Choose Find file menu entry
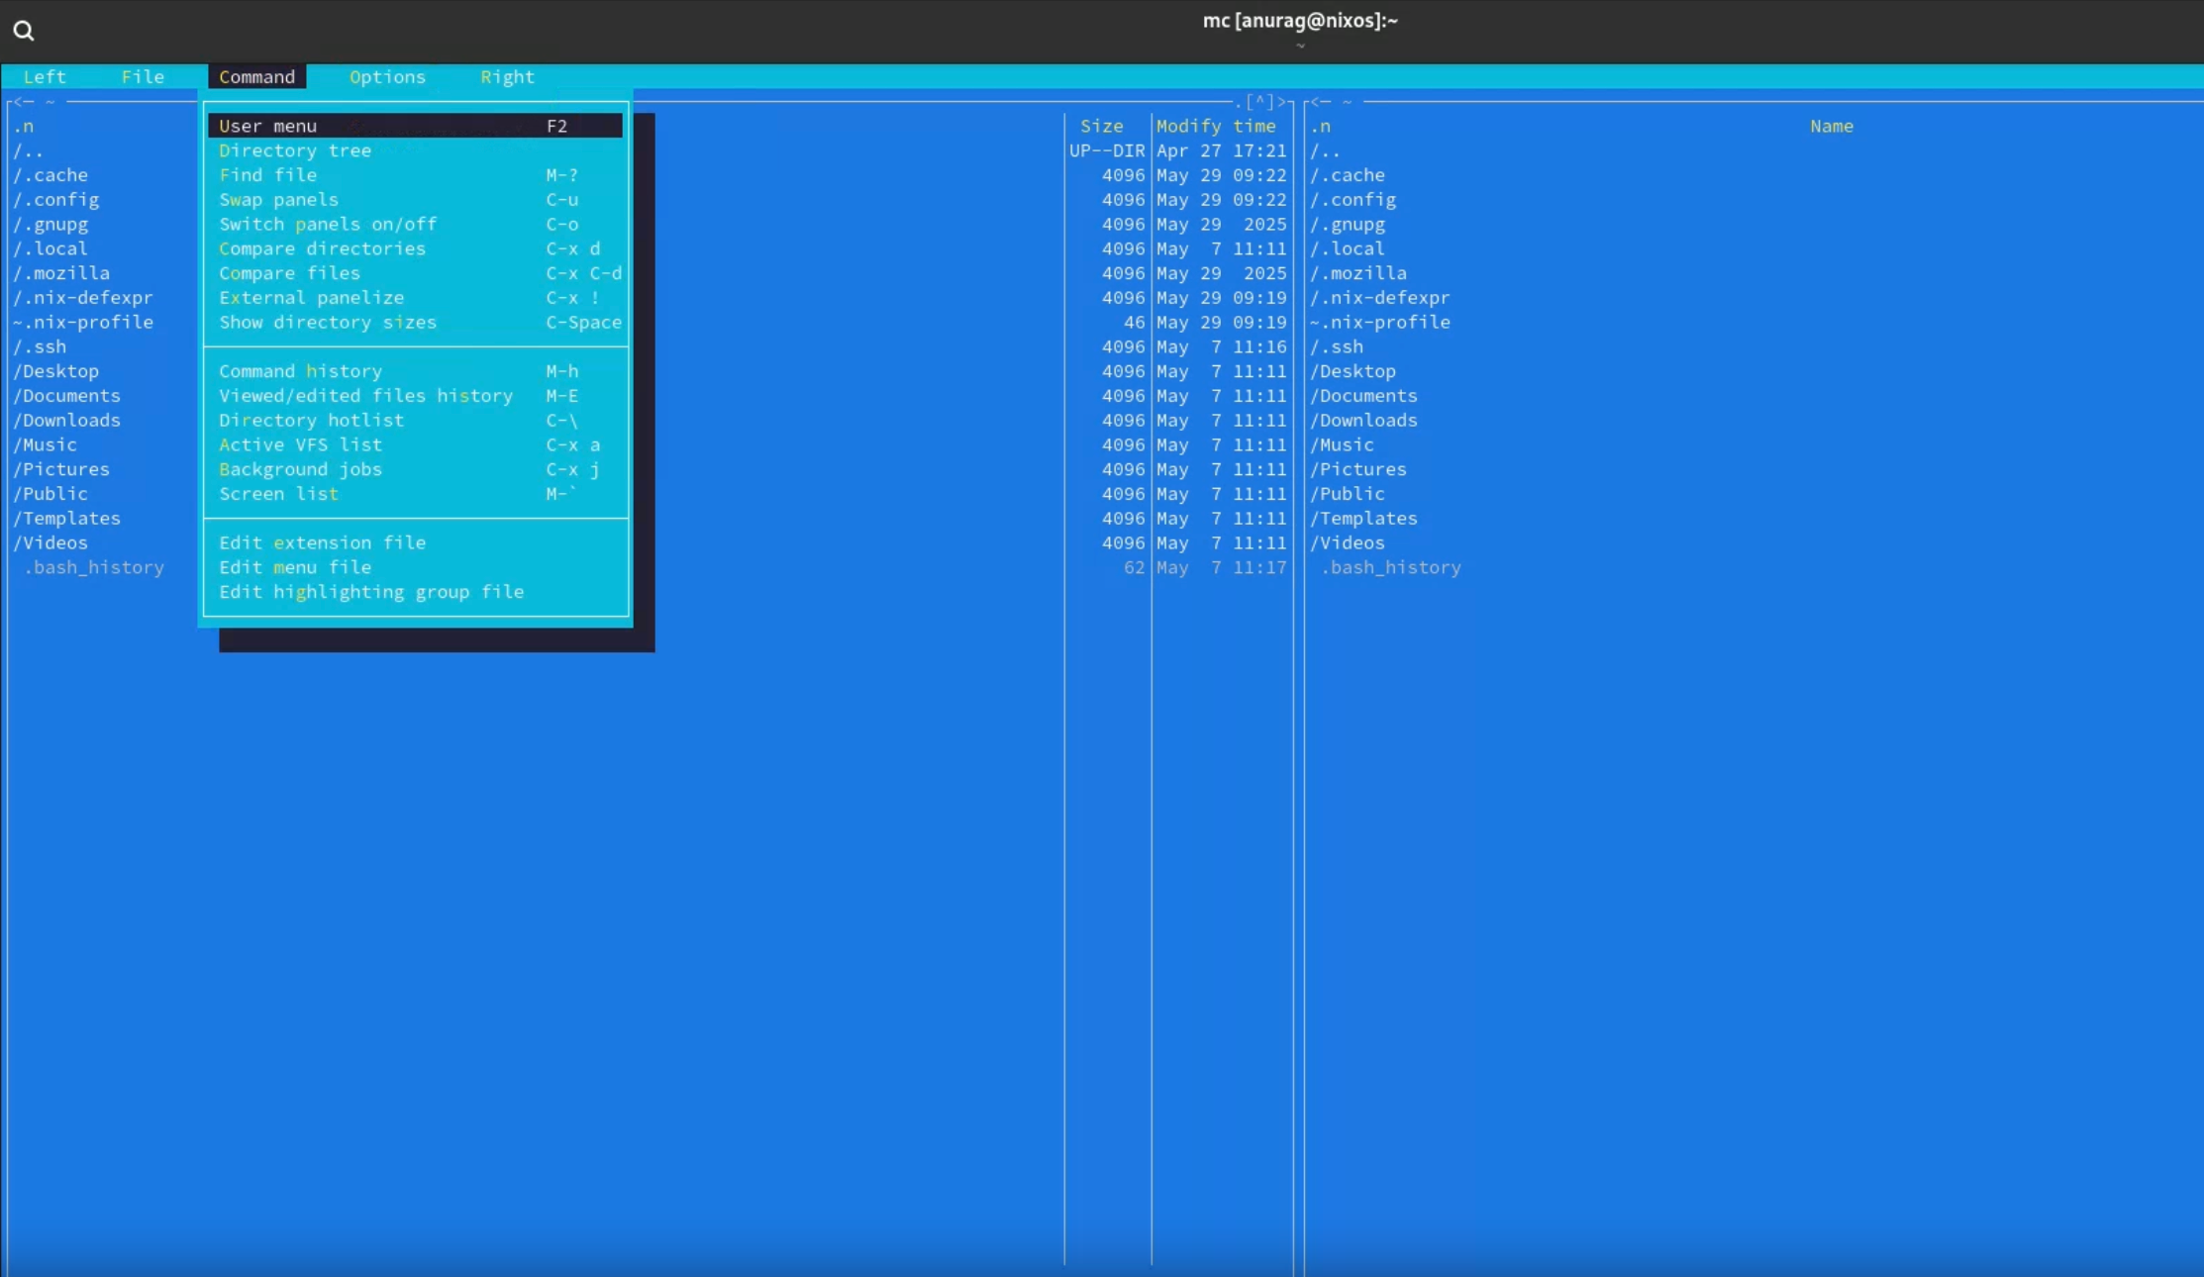The image size is (2204, 1277). (267, 175)
